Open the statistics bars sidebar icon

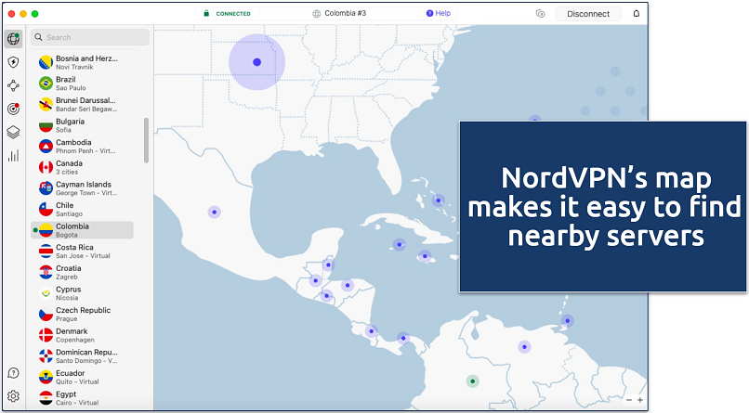tap(13, 155)
